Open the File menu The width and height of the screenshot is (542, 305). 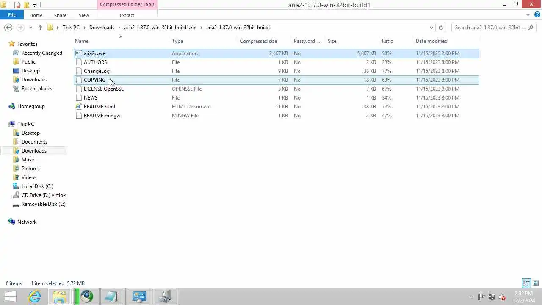point(12,15)
